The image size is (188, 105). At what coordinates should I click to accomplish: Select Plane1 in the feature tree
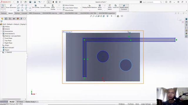(6, 50)
